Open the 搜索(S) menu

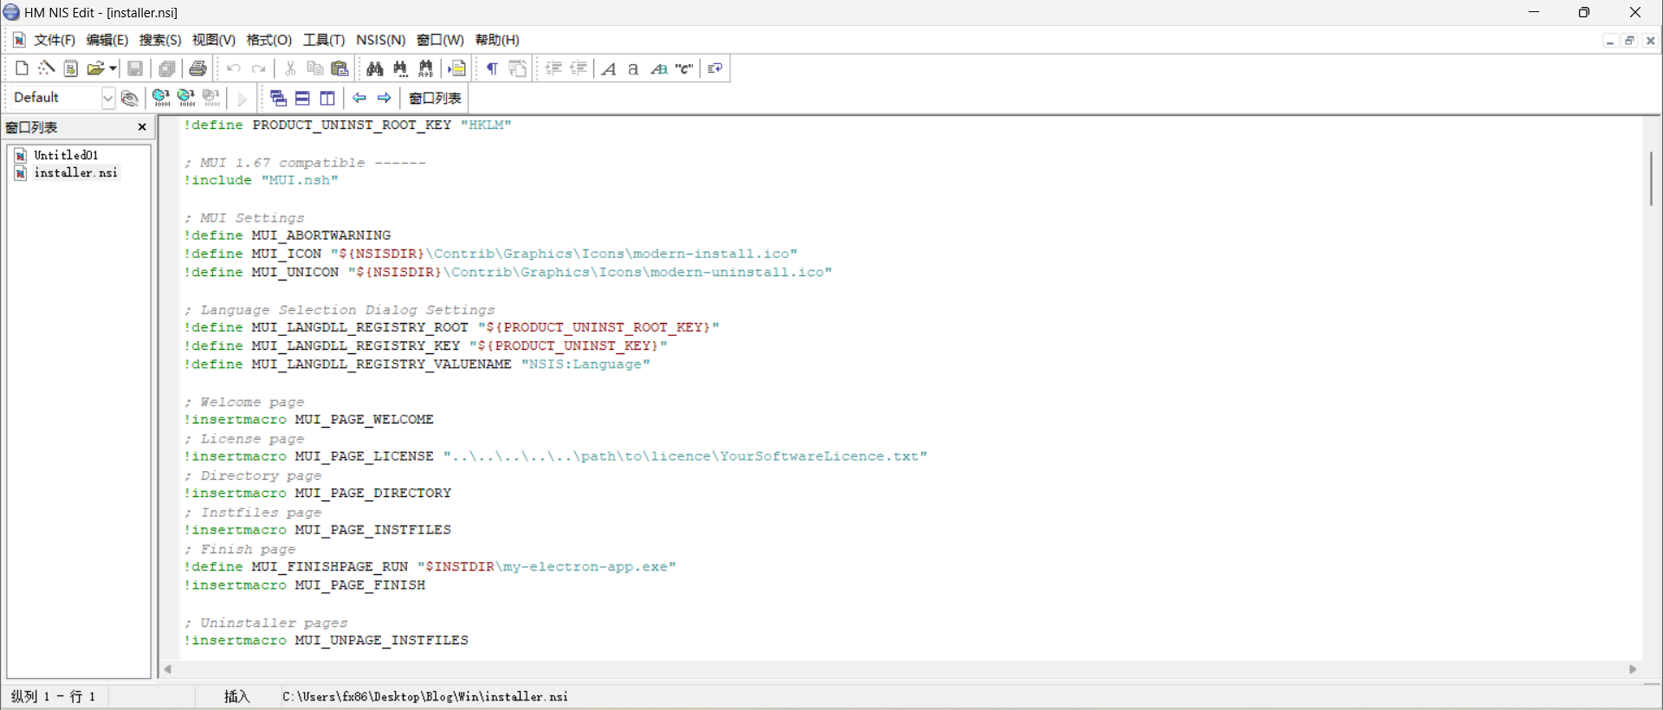coord(160,40)
